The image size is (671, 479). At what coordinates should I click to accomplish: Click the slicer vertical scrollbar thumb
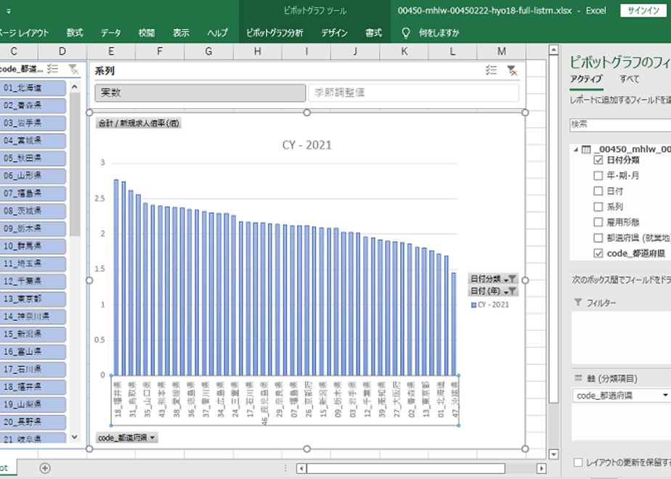75,164
